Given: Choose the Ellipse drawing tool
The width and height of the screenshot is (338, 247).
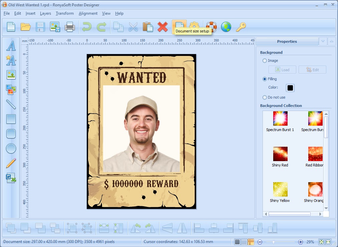Looking at the screenshot, I should 11,148.
